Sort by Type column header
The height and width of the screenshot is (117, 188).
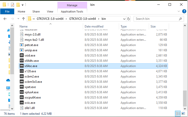(x=134, y=26)
